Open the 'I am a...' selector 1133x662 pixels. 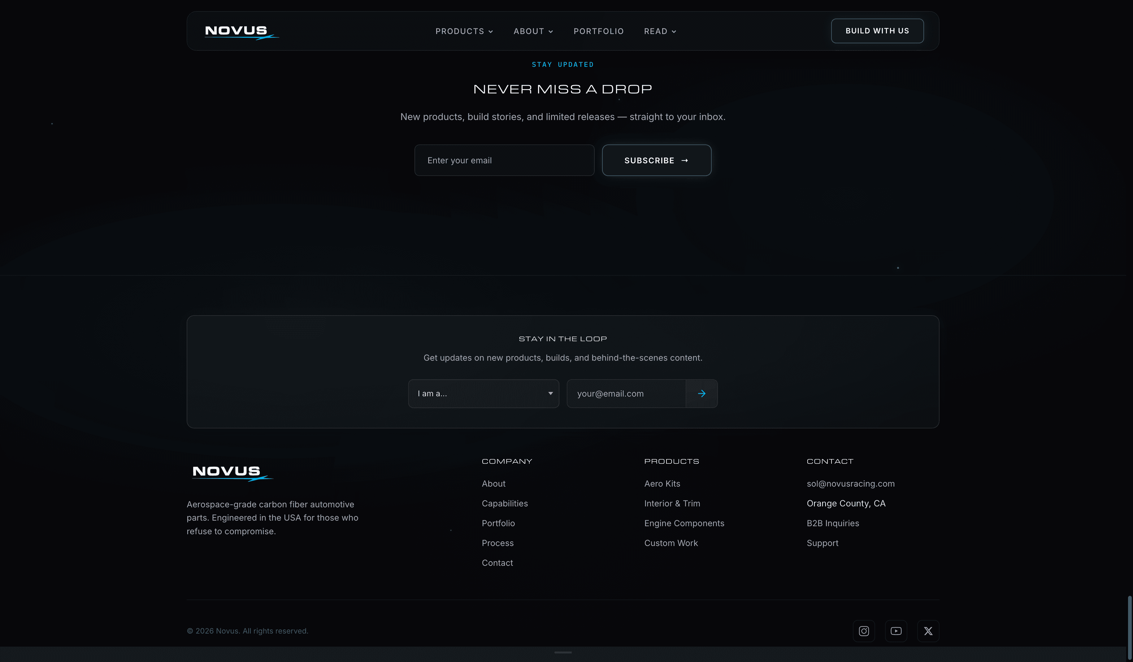point(483,394)
